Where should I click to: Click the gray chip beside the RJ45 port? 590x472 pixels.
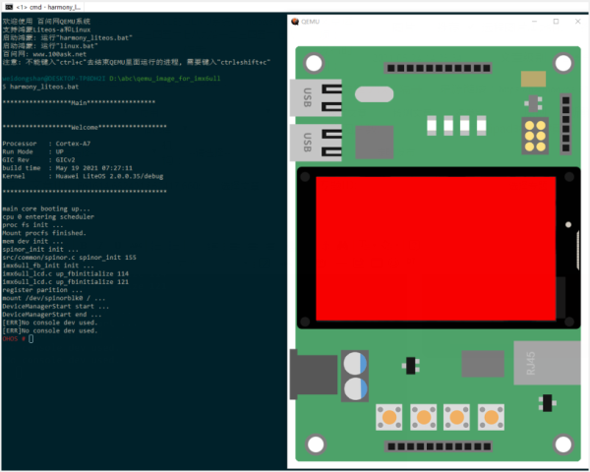pos(483,364)
